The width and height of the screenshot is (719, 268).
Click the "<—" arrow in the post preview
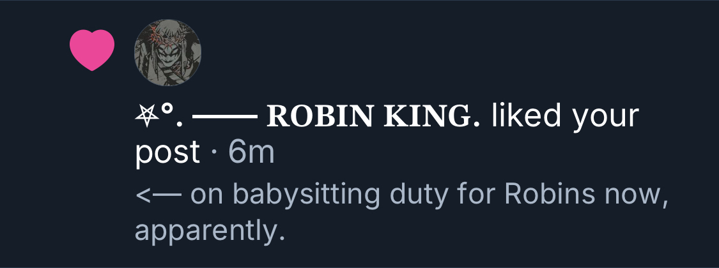point(158,195)
